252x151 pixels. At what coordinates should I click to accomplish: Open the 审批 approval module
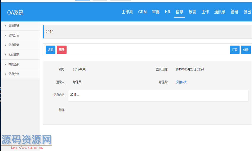156,12
